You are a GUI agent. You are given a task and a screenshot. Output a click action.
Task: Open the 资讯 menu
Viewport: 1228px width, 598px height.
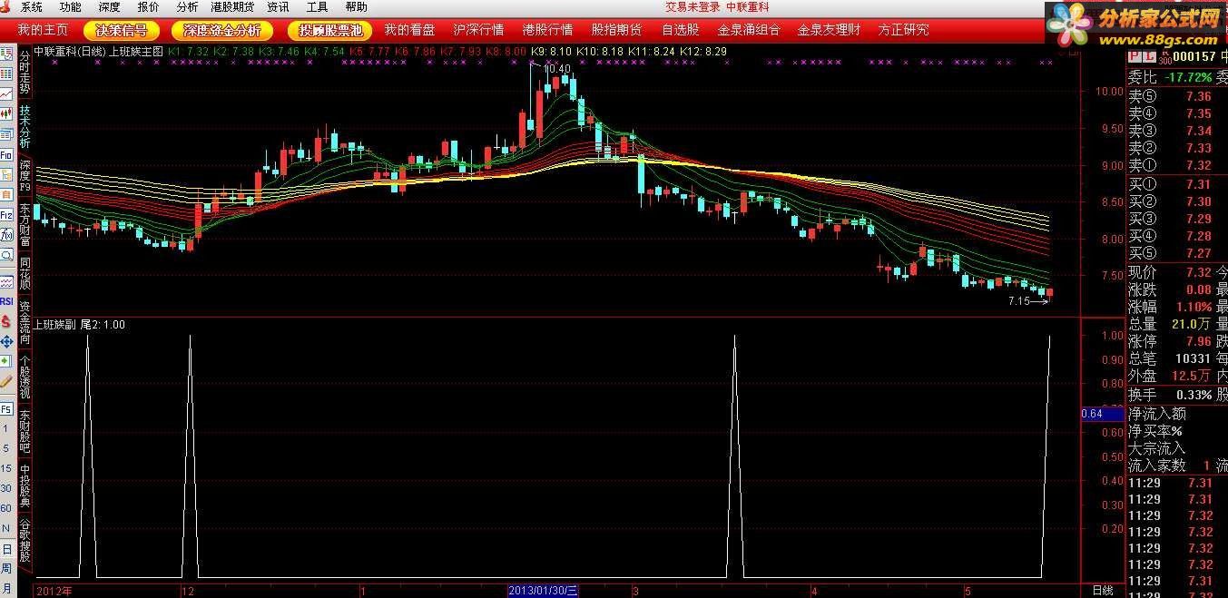278,6
